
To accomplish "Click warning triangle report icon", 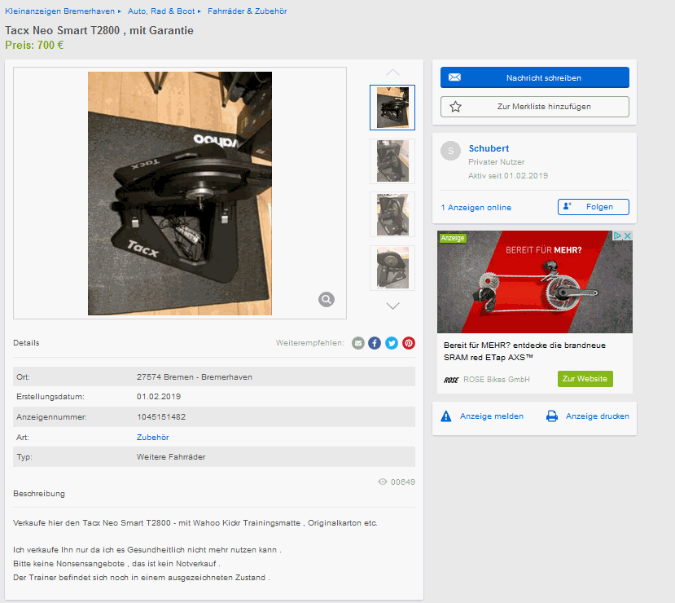I will (x=446, y=416).
